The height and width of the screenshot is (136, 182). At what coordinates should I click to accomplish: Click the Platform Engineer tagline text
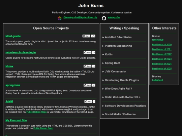click(x=92, y=12)
